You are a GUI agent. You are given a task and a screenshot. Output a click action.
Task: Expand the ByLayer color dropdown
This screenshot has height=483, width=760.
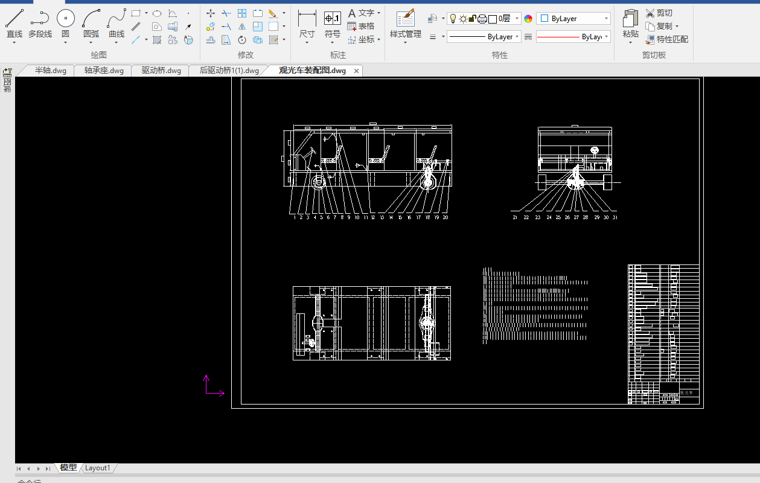point(606,19)
